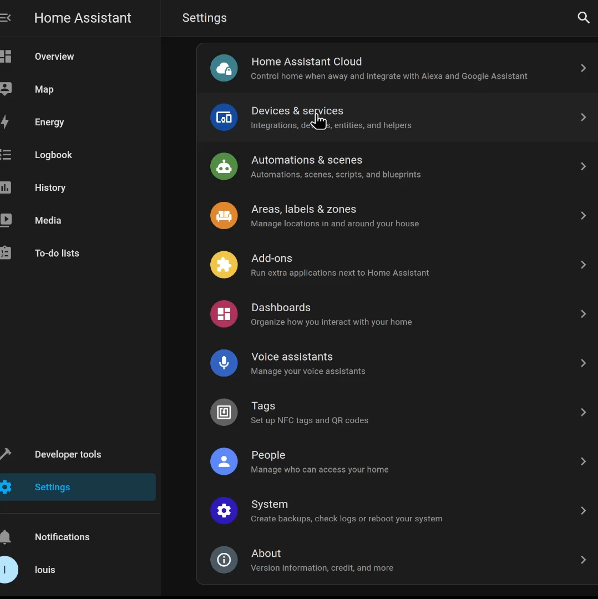The width and height of the screenshot is (598, 599).
Task: Click the Home Assistant Cloud icon
Action: pyautogui.click(x=224, y=68)
